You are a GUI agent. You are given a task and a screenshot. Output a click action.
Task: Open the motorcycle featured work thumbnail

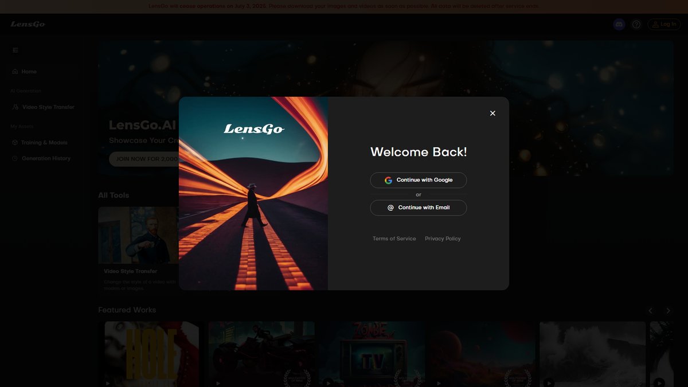261,354
